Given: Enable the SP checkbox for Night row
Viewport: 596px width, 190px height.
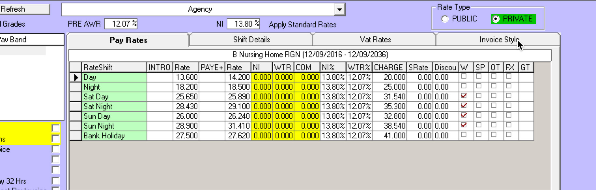Looking at the screenshot, I should [x=479, y=86].
